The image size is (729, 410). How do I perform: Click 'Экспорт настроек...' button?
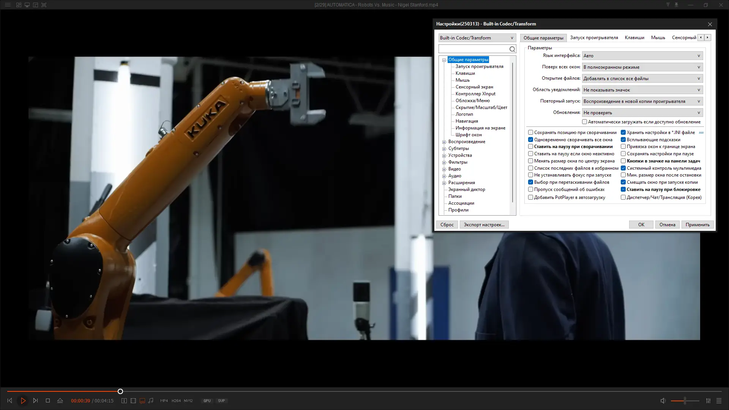click(x=484, y=225)
